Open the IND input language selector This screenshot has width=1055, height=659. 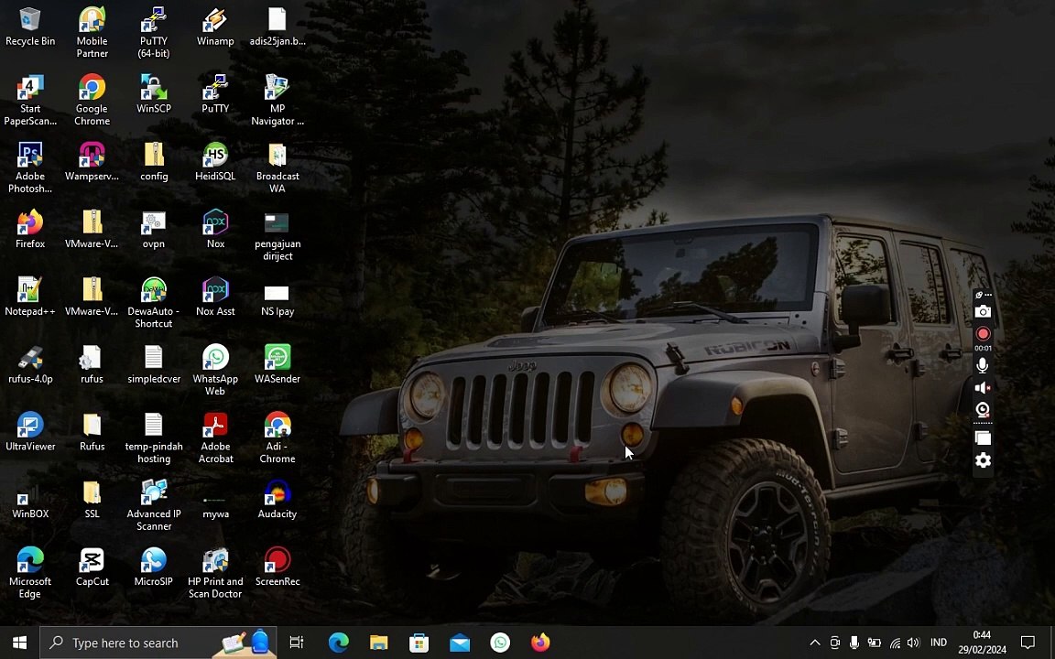[939, 643]
